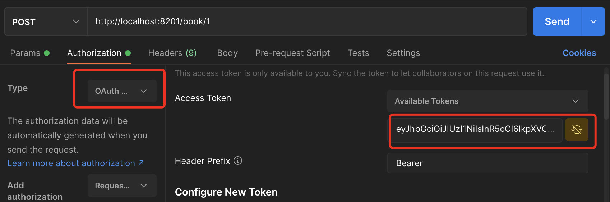The height and width of the screenshot is (202, 610).
Task: Go to the Tests tab
Action: point(358,53)
